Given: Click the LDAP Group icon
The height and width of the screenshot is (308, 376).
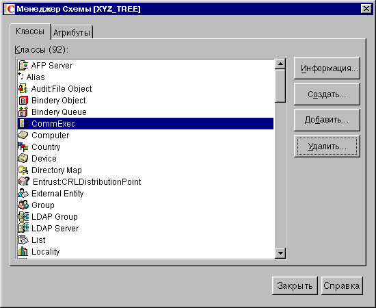Looking at the screenshot, I should (x=23, y=216).
